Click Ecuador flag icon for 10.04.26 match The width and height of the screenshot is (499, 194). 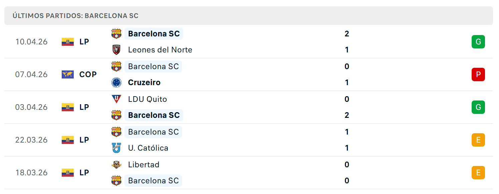(68, 42)
